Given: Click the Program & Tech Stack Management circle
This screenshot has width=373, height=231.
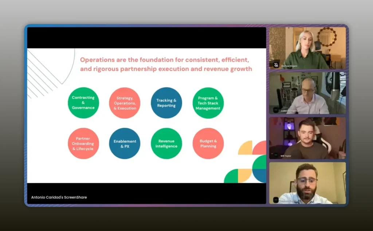Looking at the screenshot, I should (x=208, y=103).
